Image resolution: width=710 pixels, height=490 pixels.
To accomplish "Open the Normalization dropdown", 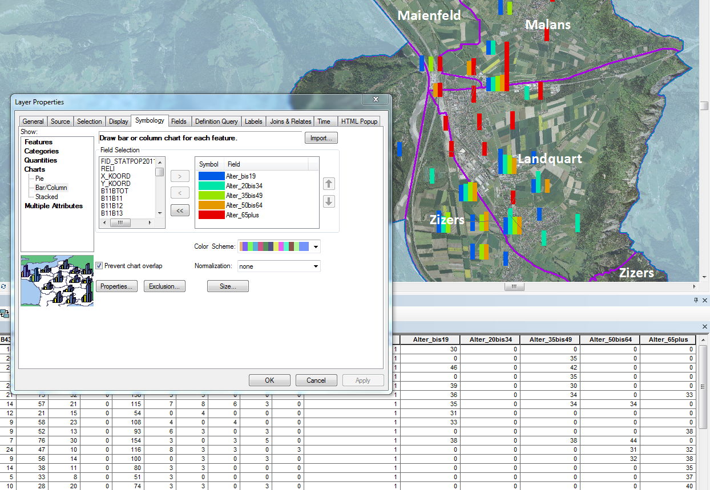I will [316, 266].
